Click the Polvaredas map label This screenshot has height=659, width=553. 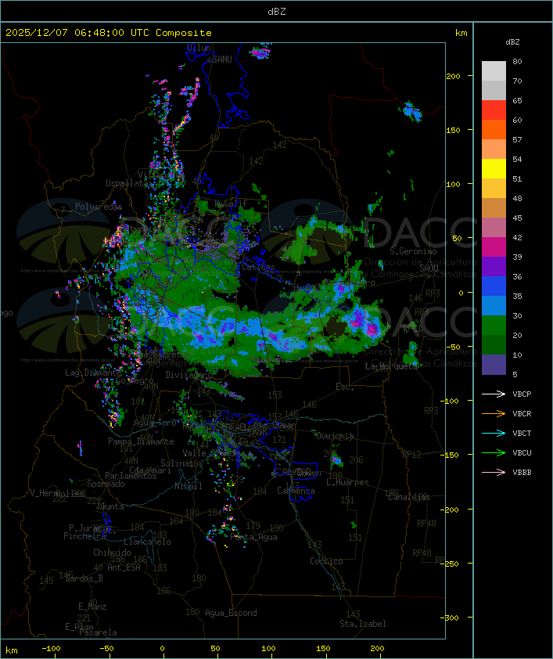coord(99,207)
